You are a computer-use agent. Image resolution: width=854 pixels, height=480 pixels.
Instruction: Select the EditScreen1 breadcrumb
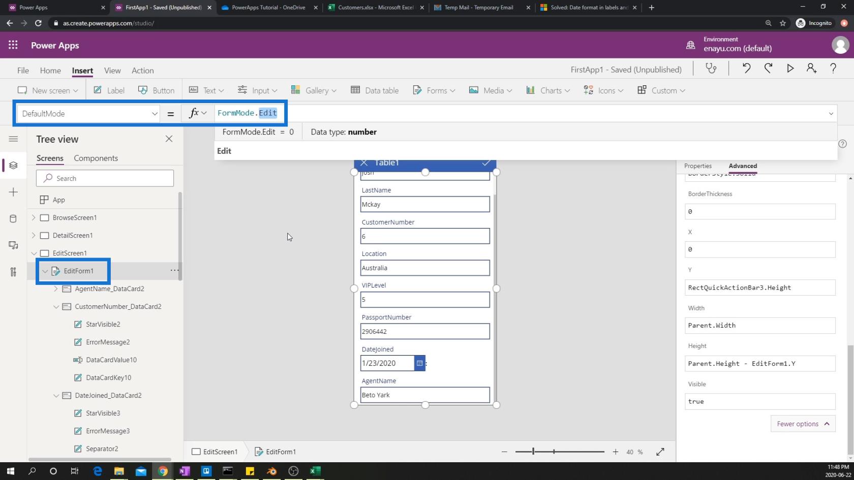[x=215, y=452]
